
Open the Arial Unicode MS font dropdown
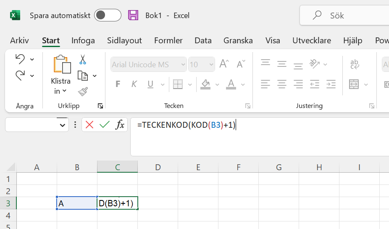click(x=183, y=65)
